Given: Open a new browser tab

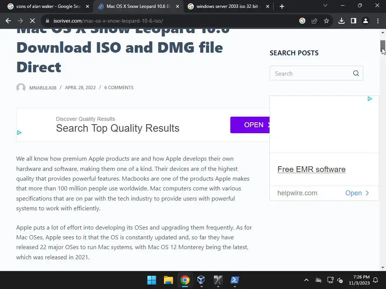Looking at the screenshot, I should tap(282, 6).
